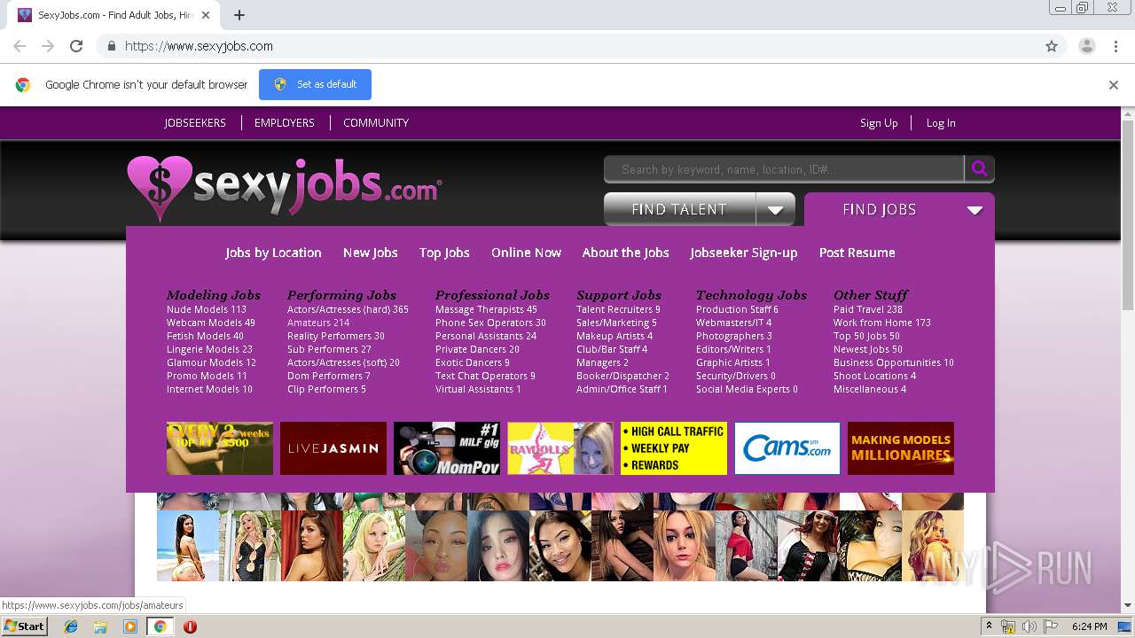Screen dimensions: 1135x638
Task: Open Talent Recruiters 9 listing
Action: (x=618, y=309)
